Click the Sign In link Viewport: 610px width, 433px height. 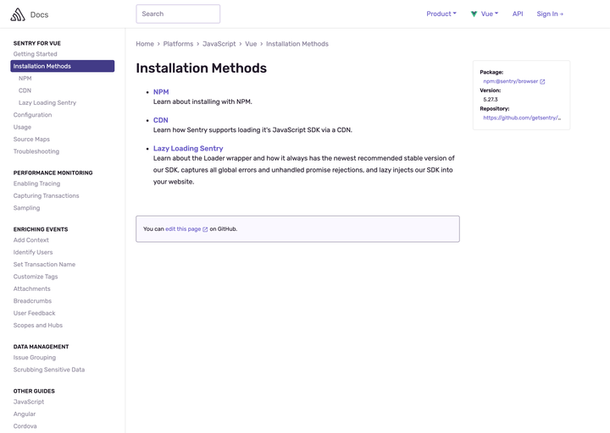[x=549, y=14]
